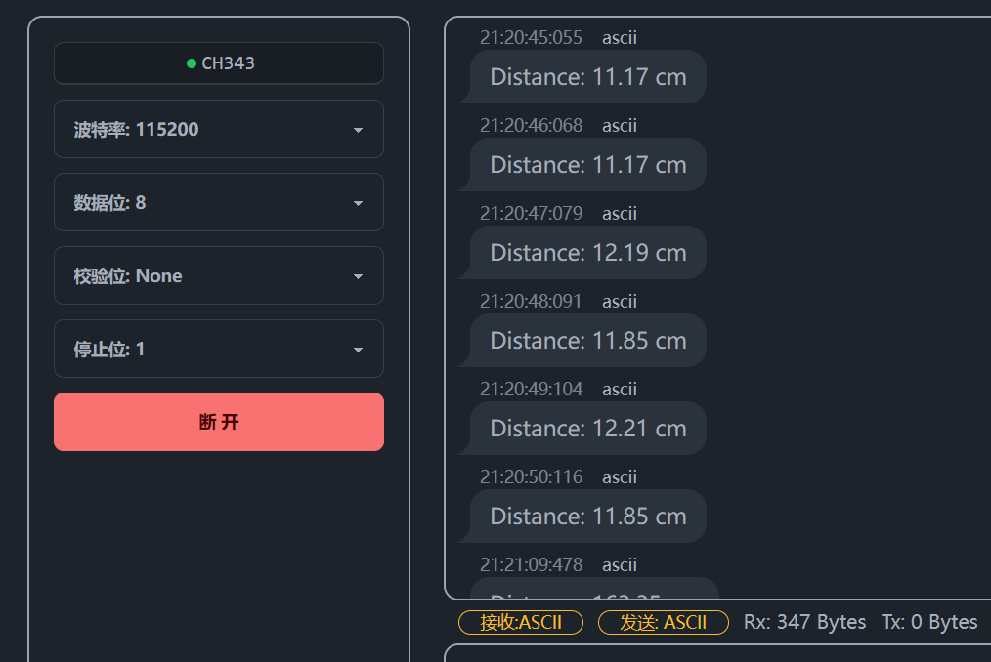This screenshot has width=991, height=662.
Task: Click the Rx: 347 Bytes counter
Action: tap(804, 622)
